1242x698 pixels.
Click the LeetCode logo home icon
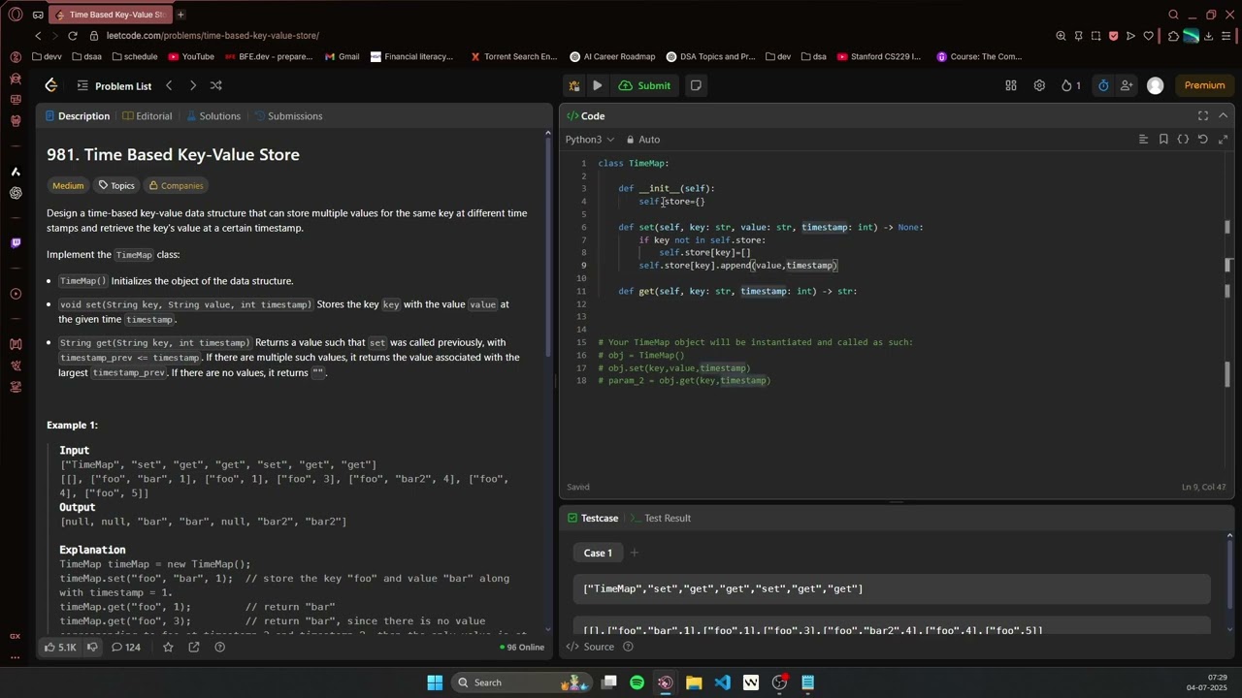click(50, 85)
